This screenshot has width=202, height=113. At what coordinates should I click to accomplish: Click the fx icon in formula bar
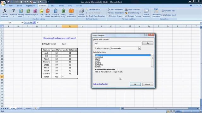pos(34,23)
